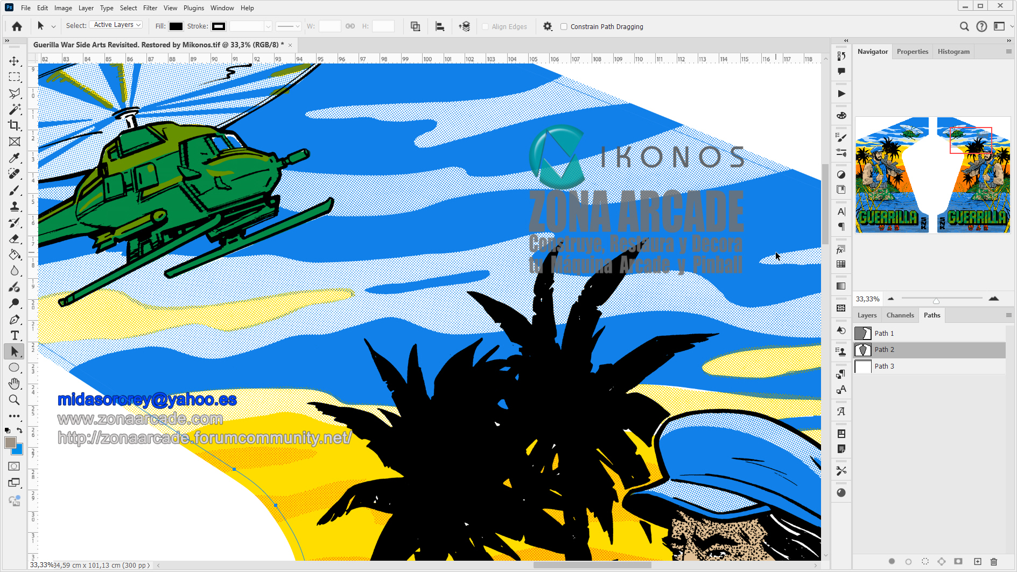Open the Filter menu
The height and width of the screenshot is (572, 1017).
pos(150,8)
